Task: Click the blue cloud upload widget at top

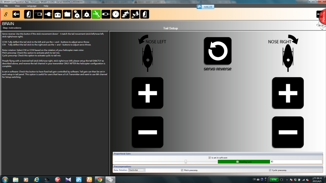Action: pos(205,7)
